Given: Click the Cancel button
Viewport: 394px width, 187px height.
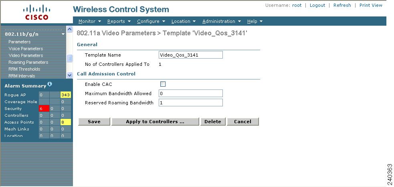Looking at the screenshot, I should click(243, 122).
